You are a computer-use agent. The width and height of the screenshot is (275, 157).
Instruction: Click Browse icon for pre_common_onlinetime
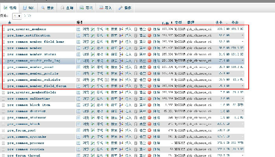79,99
